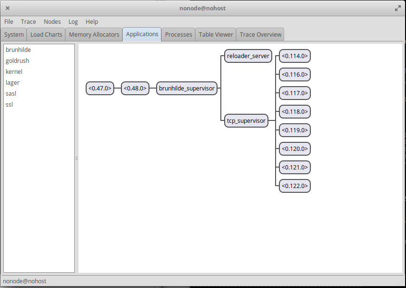Viewport: 406px width, 288px height.
Task: Select brunhilde in the application list
Action: (x=18, y=50)
